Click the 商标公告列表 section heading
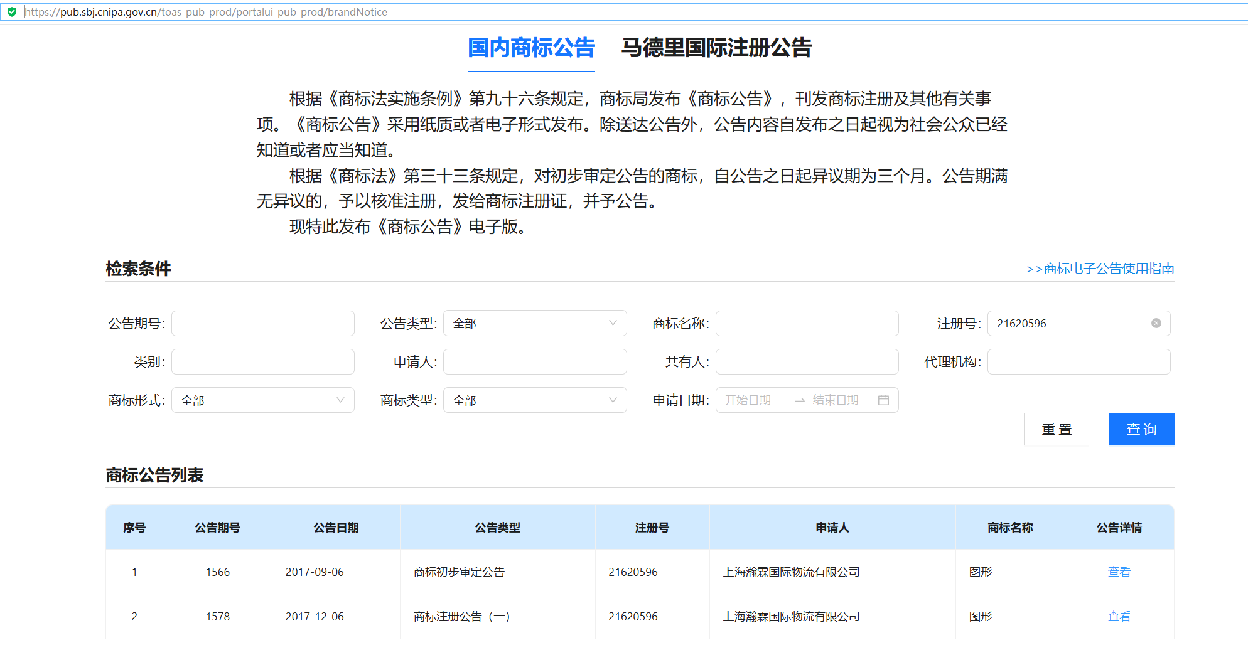 (x=154, y=475)
